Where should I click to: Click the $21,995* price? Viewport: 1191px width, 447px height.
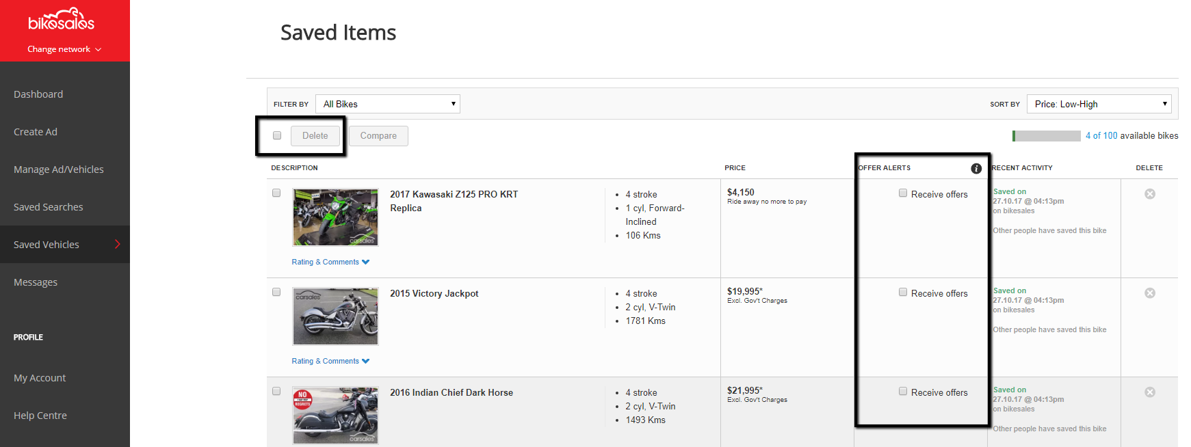coord(745,390)
